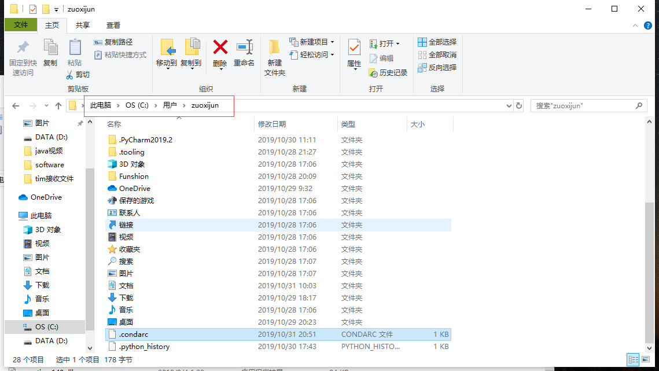Click the quick access properties checkmark icon
The image size is (659, 371).
[33, 9]
